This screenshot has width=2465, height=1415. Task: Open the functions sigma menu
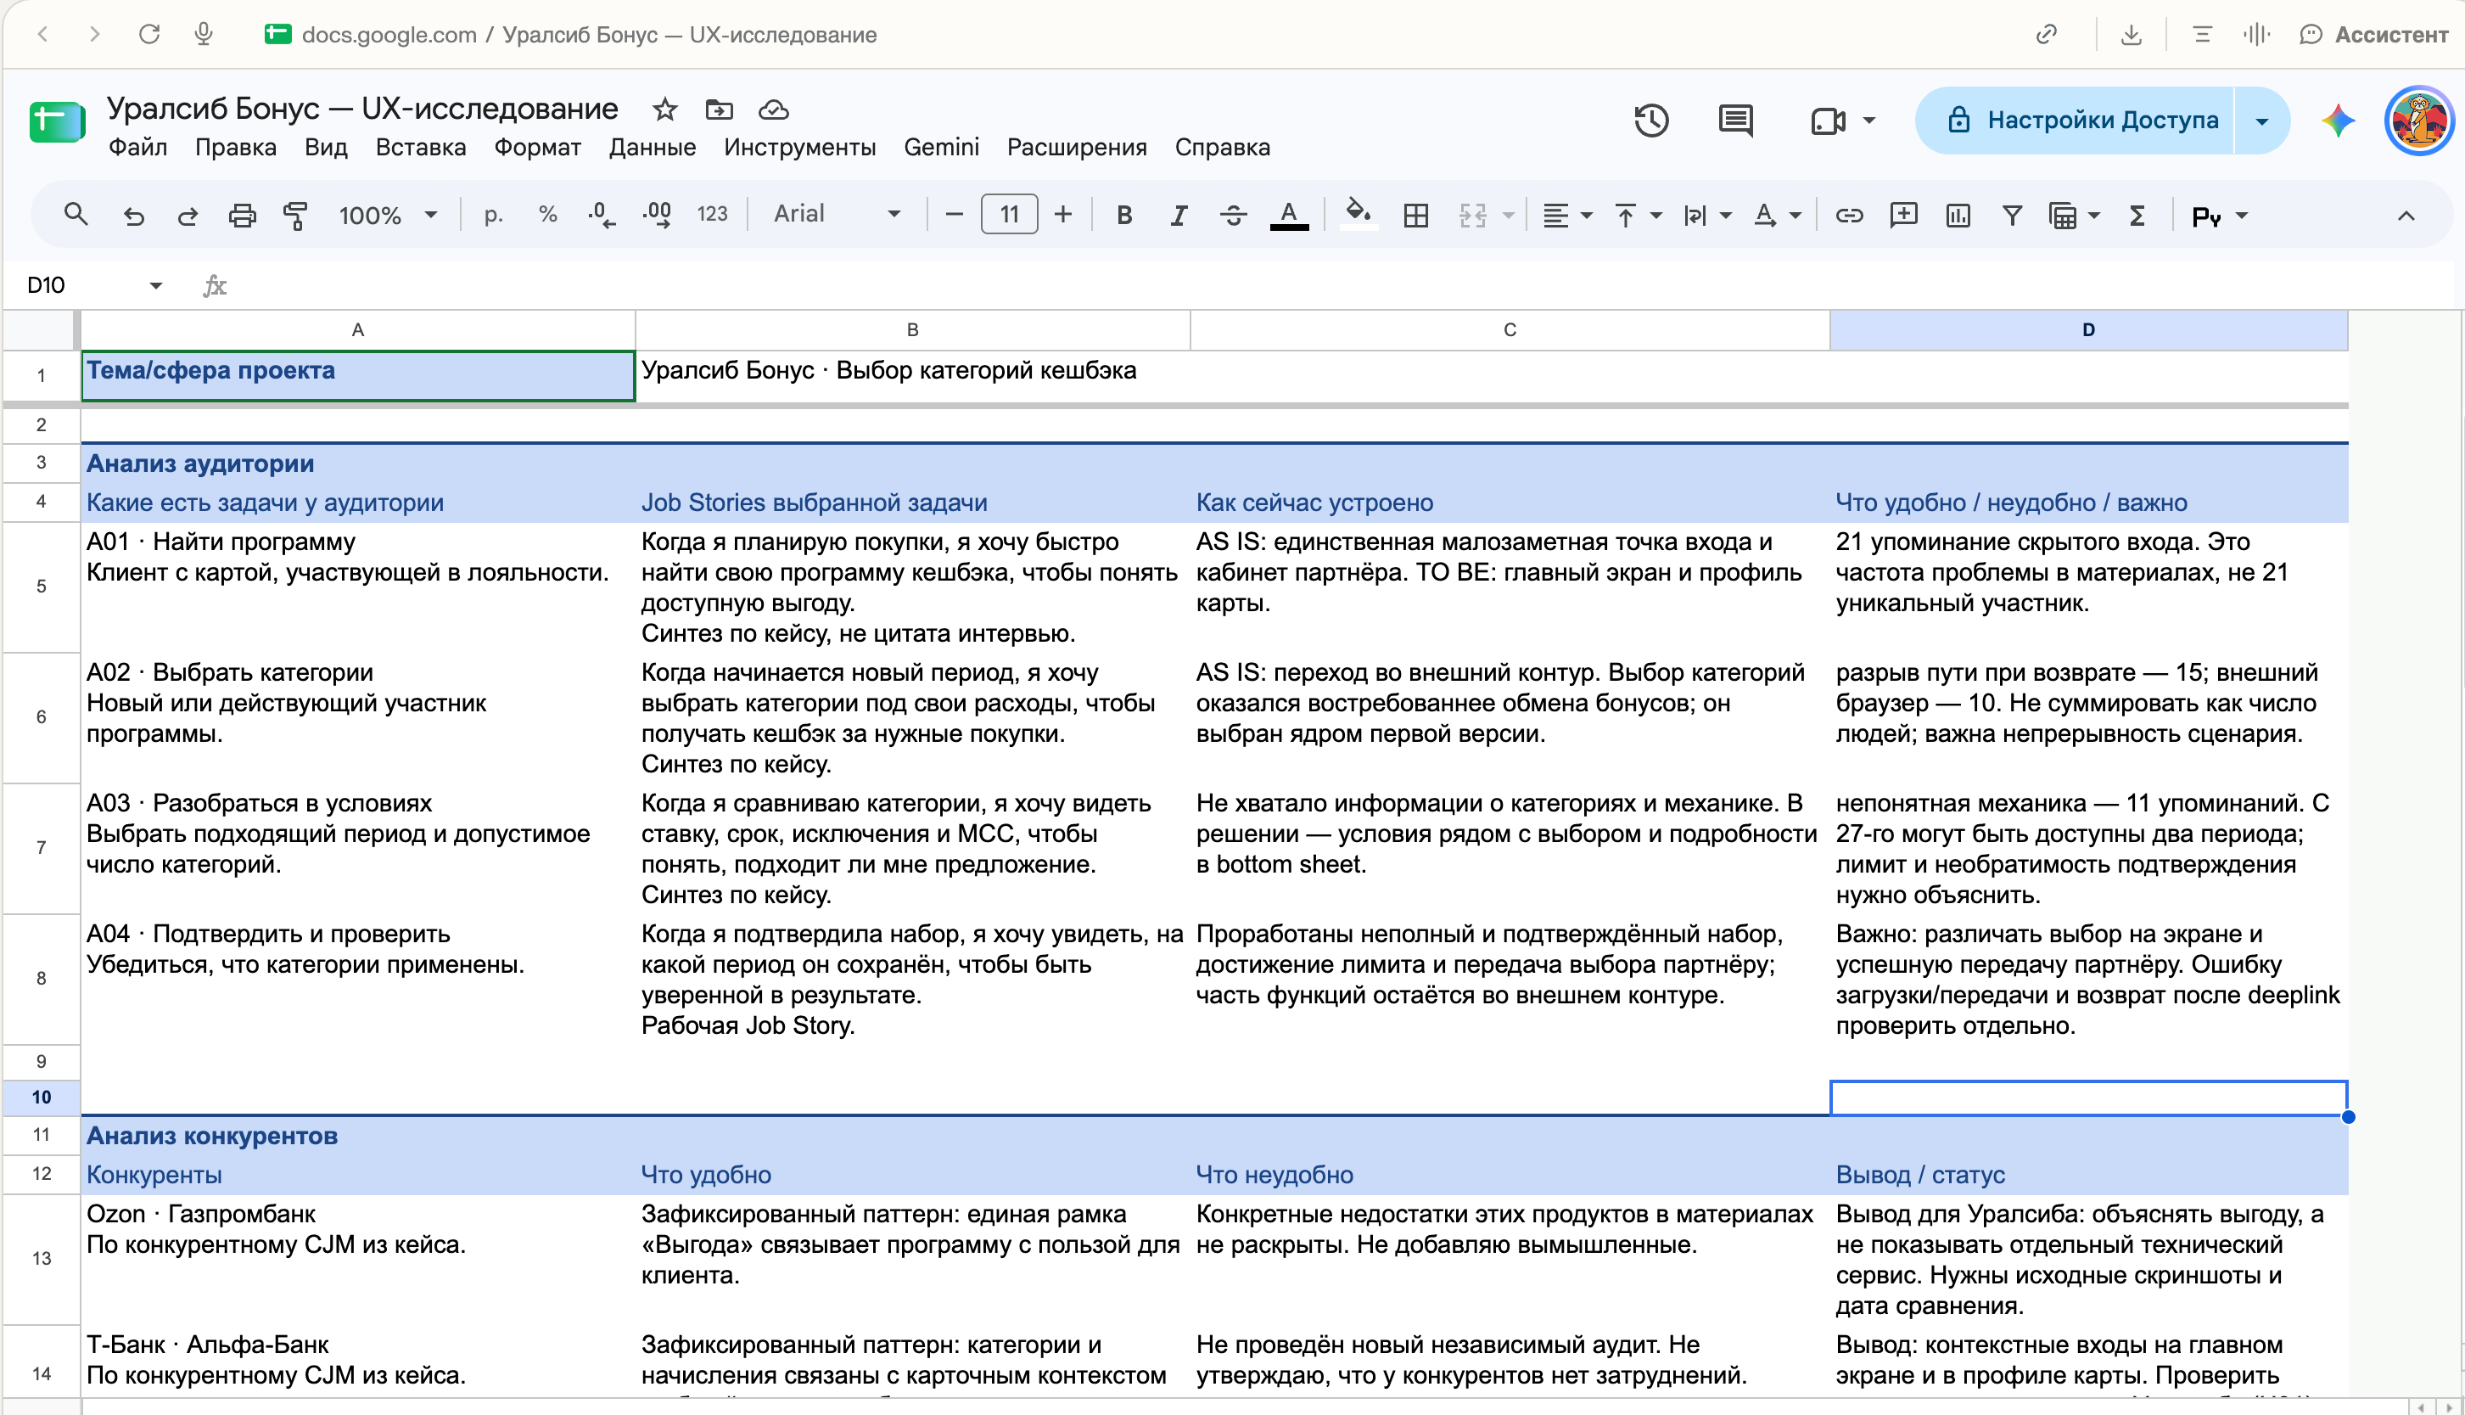2137,215
